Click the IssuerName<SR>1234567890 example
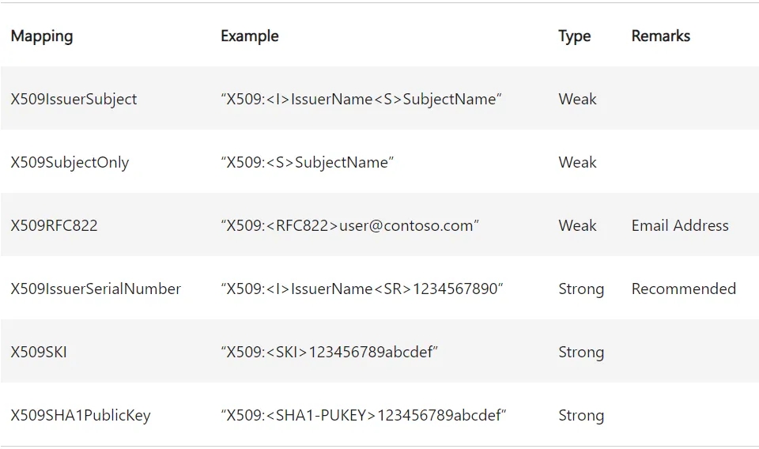The width and height of the screenshot is (759, 449). (361, 289)
